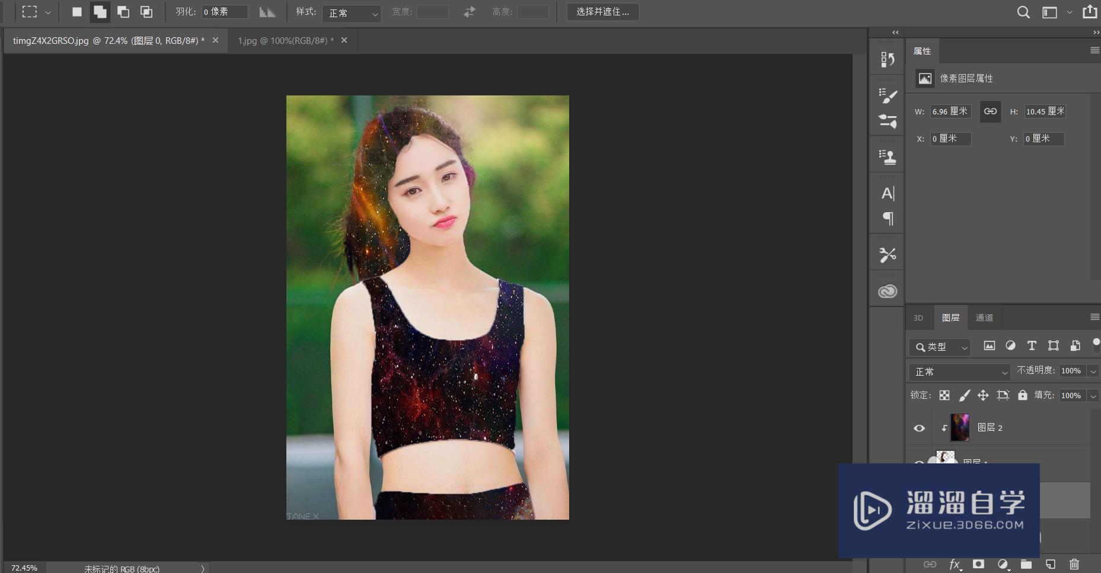Image resolution: width=1101 pixels, height=573 pixels.
Task: Expand the 不透明度 opacity dropdown arrow
Action: click(x=1093, y=371)
